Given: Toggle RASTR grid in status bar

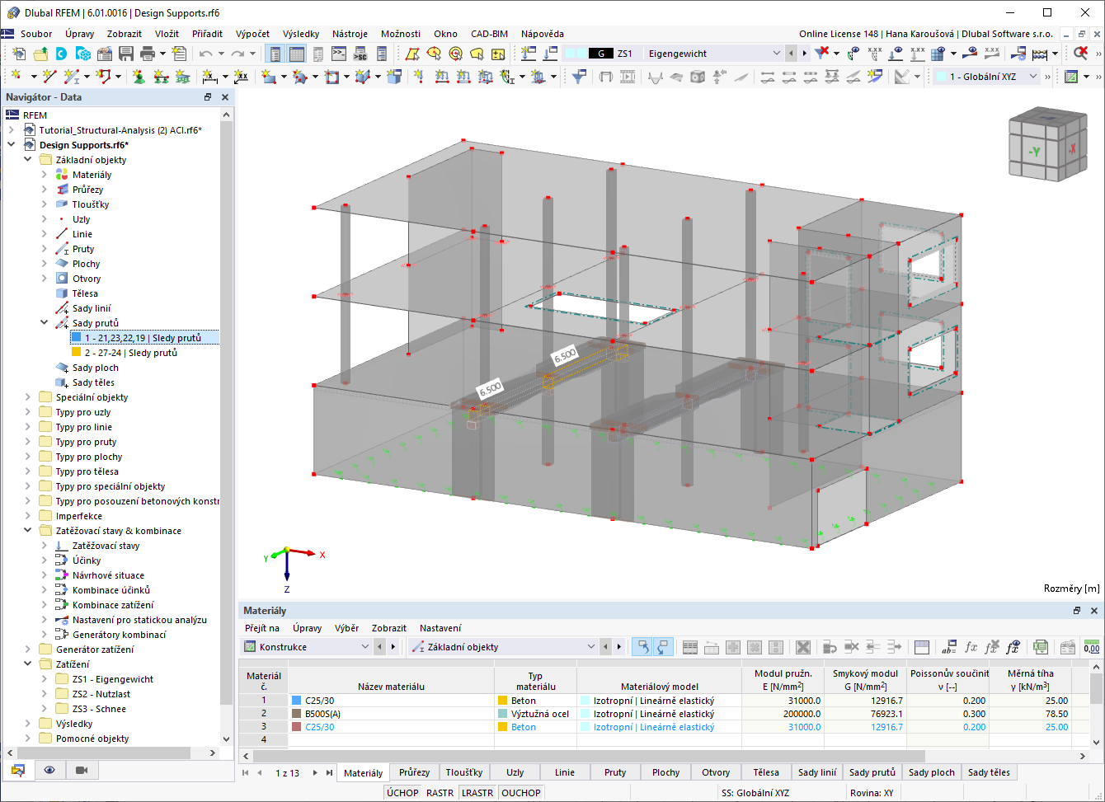Looking at the screenshot, I should pos(440,793).
